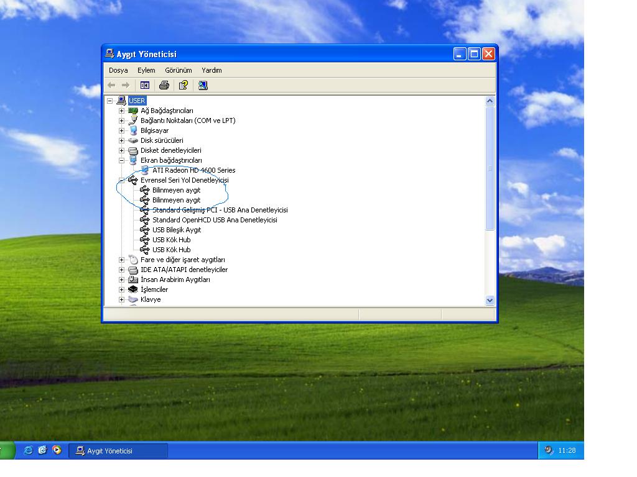Expand Bağlantı Noktaları (COM ve LPT)
The width and height of the screenshot is (637, 477).
pos(121,120)
